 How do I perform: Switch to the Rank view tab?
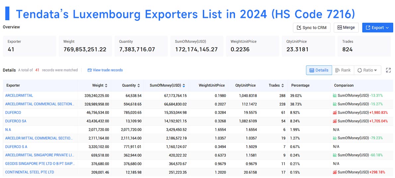[x=343, y=70]
